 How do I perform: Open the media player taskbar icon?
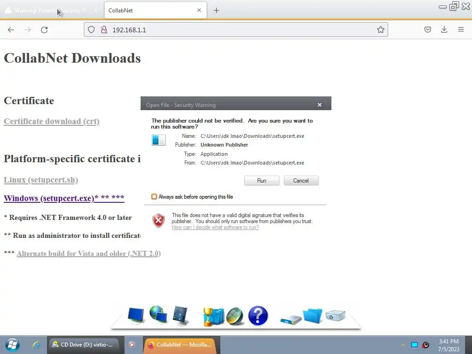(x=131, y=345)
